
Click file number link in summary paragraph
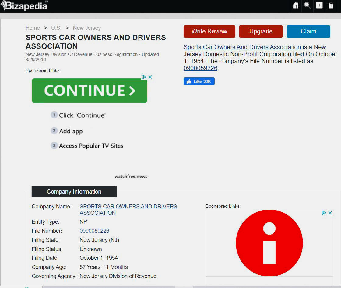click(200, 68)
